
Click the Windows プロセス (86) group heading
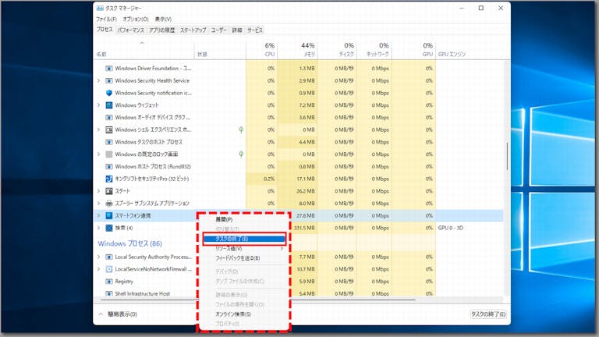tap(130, 243)
